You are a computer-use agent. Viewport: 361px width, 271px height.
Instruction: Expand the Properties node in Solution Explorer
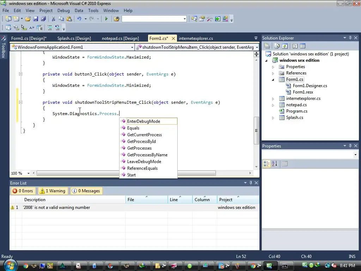(273, 67)
